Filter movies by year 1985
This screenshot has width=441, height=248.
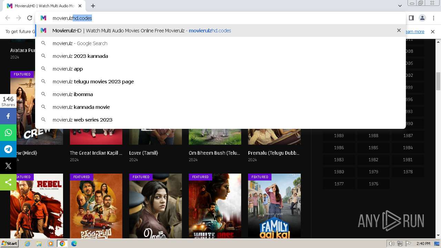coord(373,148)
